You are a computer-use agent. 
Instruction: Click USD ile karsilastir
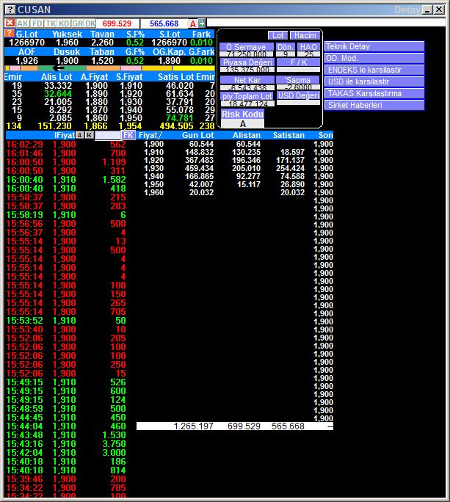pyautogui.click(x=374, y=81)
